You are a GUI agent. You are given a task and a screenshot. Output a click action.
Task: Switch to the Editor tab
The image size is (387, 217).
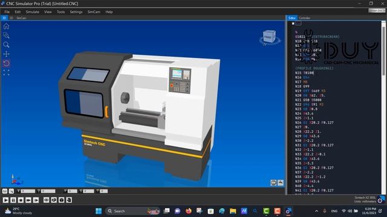point(291,18)
